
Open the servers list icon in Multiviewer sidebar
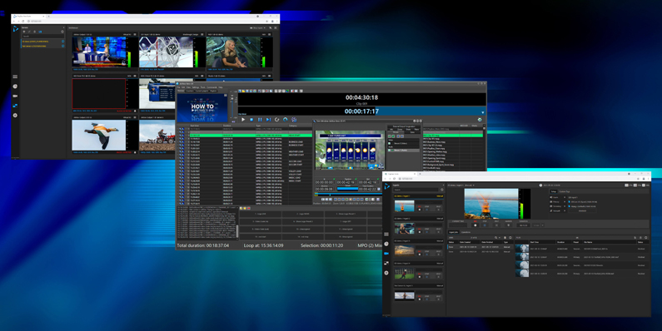tap(15, 77)
